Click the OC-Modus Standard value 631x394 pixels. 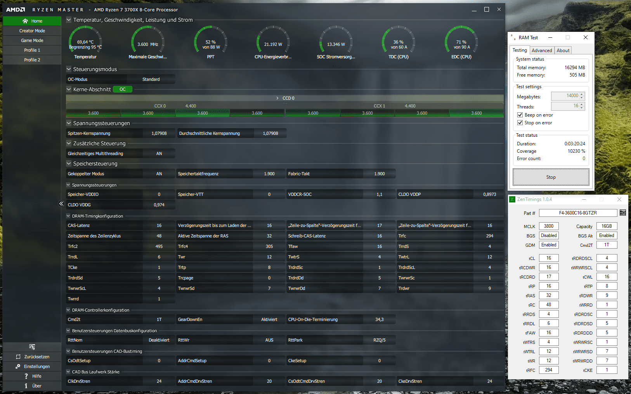click(x=151, y=79)
